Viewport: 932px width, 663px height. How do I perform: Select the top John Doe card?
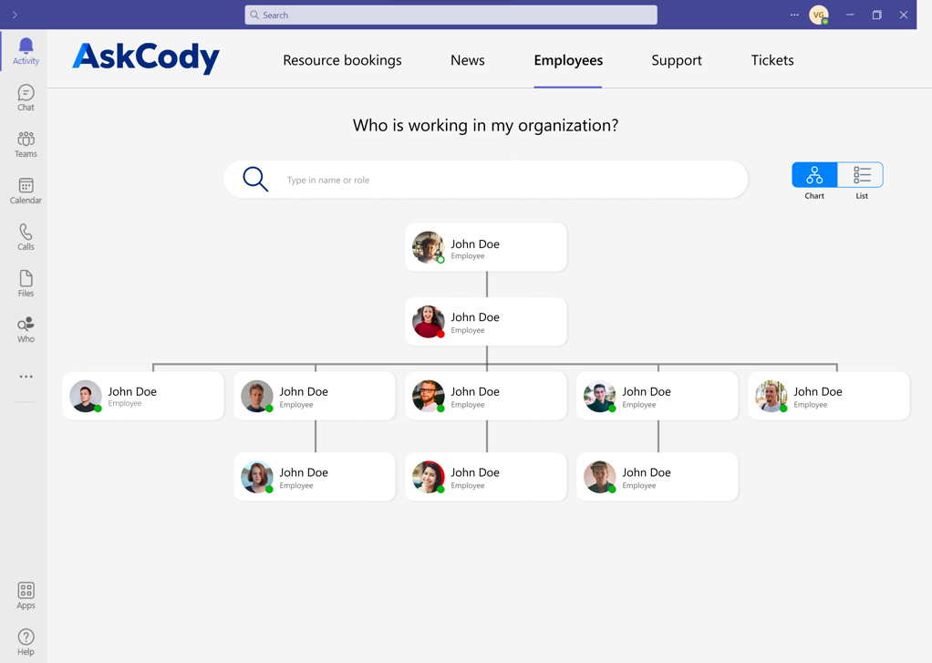[486, 247]
